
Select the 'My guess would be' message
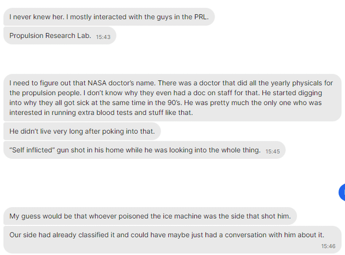pos(150,216)
